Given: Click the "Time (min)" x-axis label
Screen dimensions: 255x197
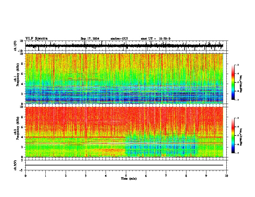Looking at the screenshot, I should tap(129, 179).
